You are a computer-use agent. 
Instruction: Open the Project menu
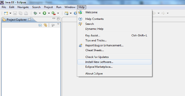click(48, 7)
